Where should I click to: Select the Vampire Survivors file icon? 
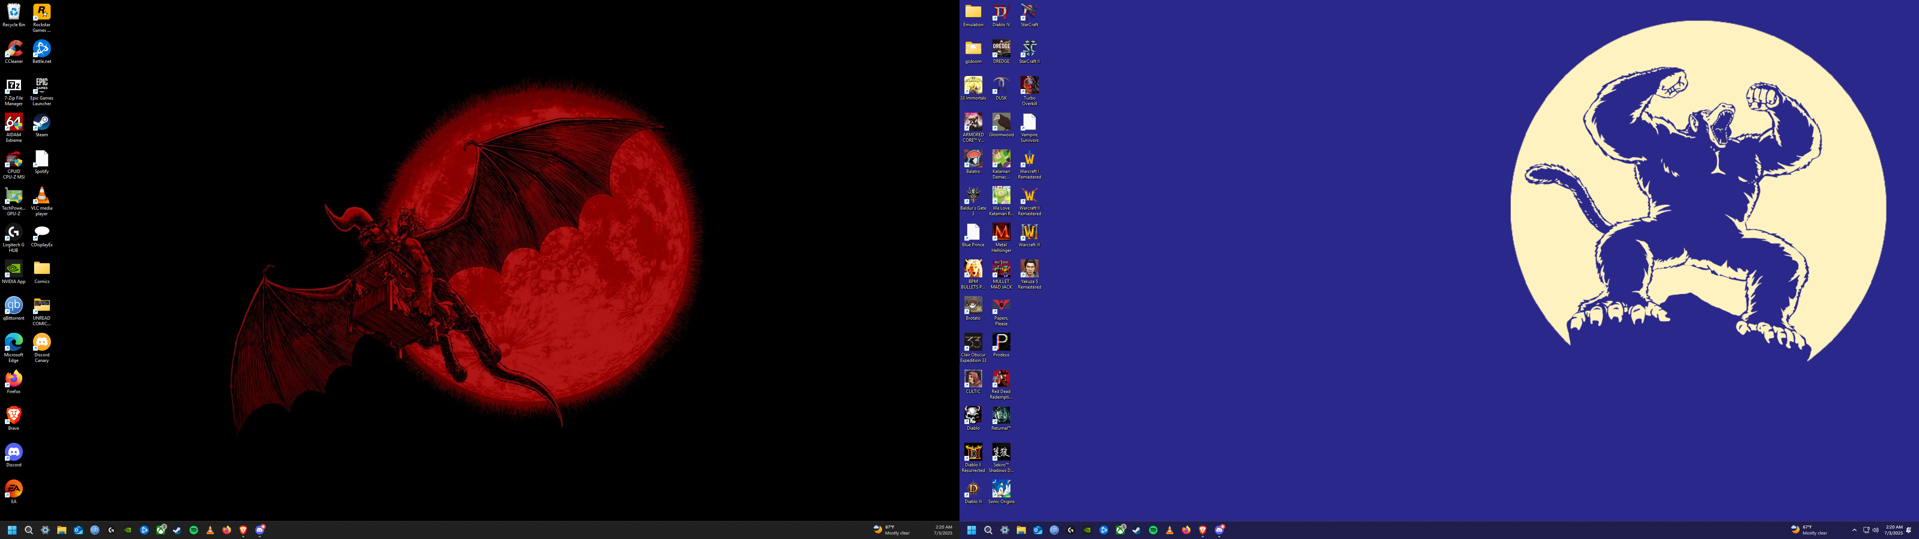(1030, 128)
